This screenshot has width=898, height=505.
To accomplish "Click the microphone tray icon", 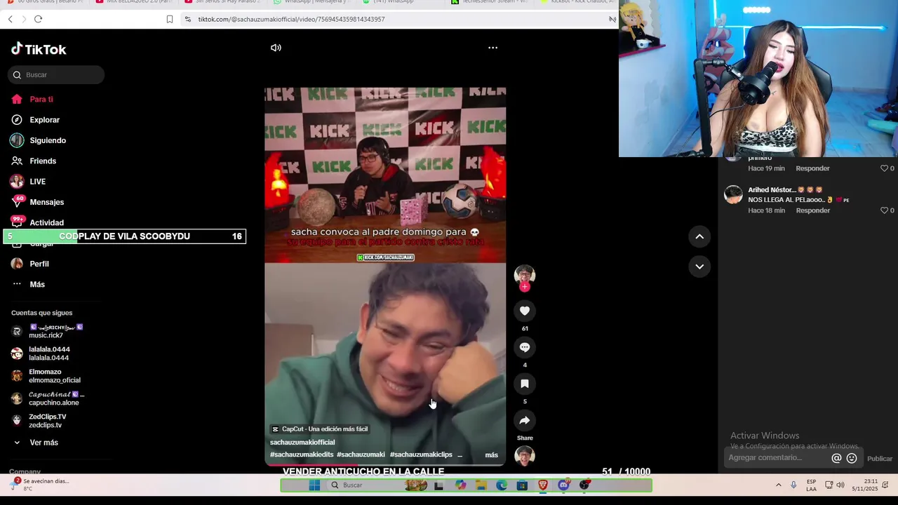I will pyautogui.click(x=793, y=485).
